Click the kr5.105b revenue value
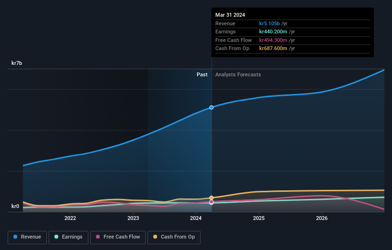Viewport: 392px width, 250px height. 269,23
